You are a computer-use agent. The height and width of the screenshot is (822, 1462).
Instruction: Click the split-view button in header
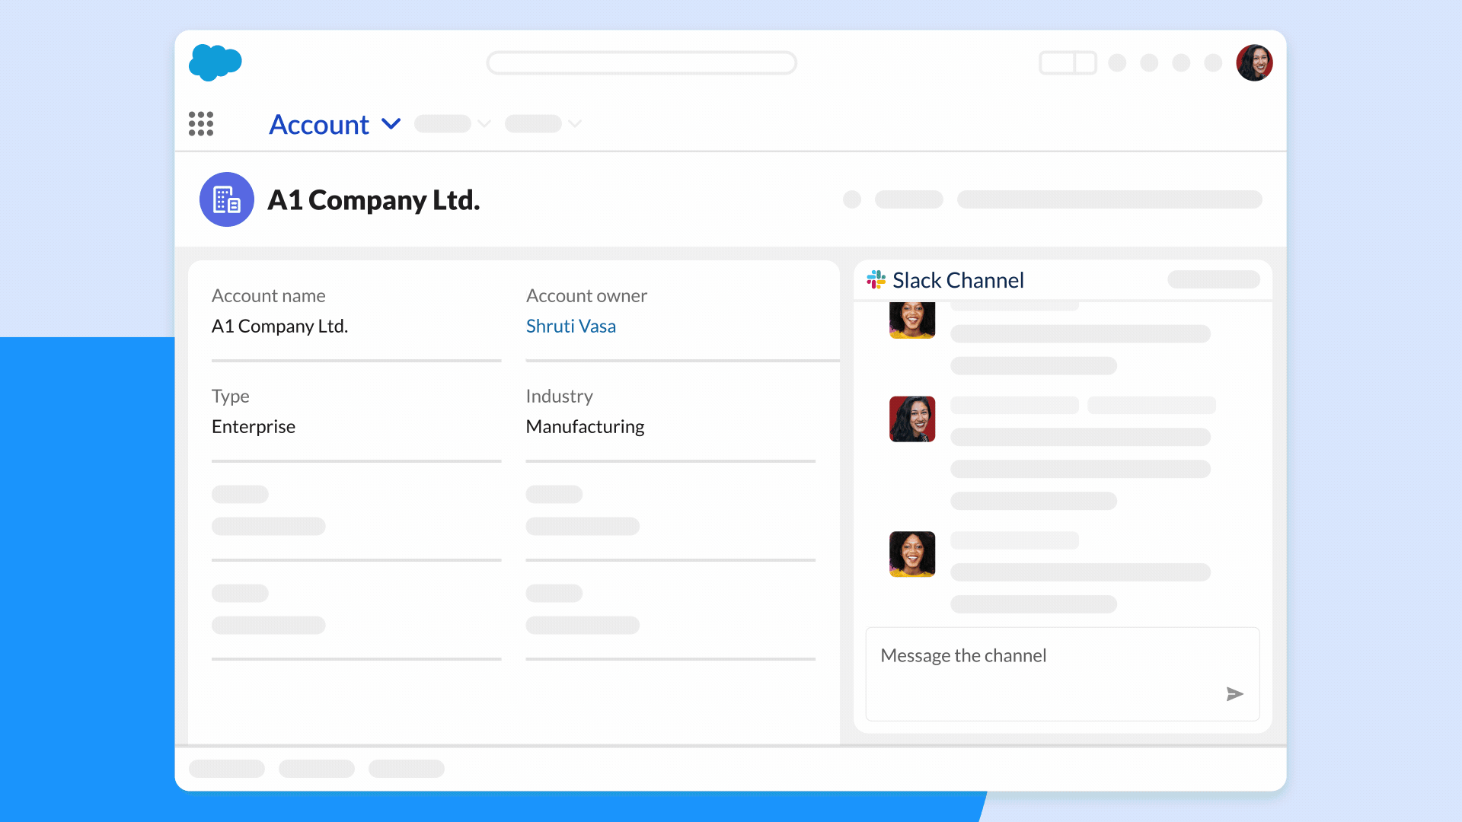[1068, 62]
